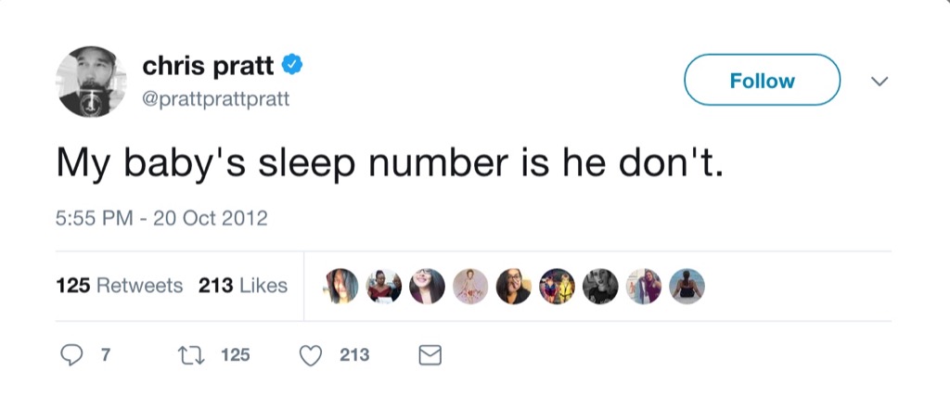Open the 5:55 PM - 20 Oct 2012 timestamp

point(161,219)
